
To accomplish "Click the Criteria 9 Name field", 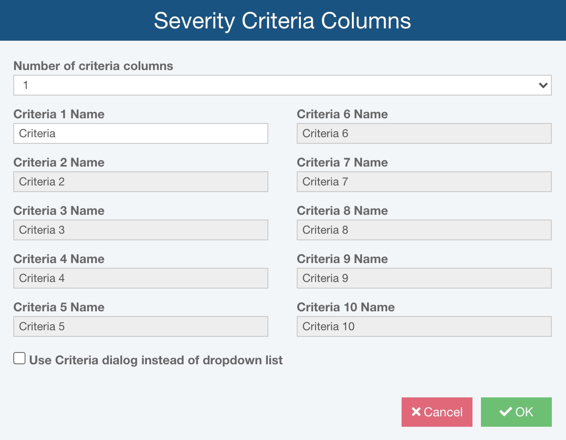I will 424,278.
